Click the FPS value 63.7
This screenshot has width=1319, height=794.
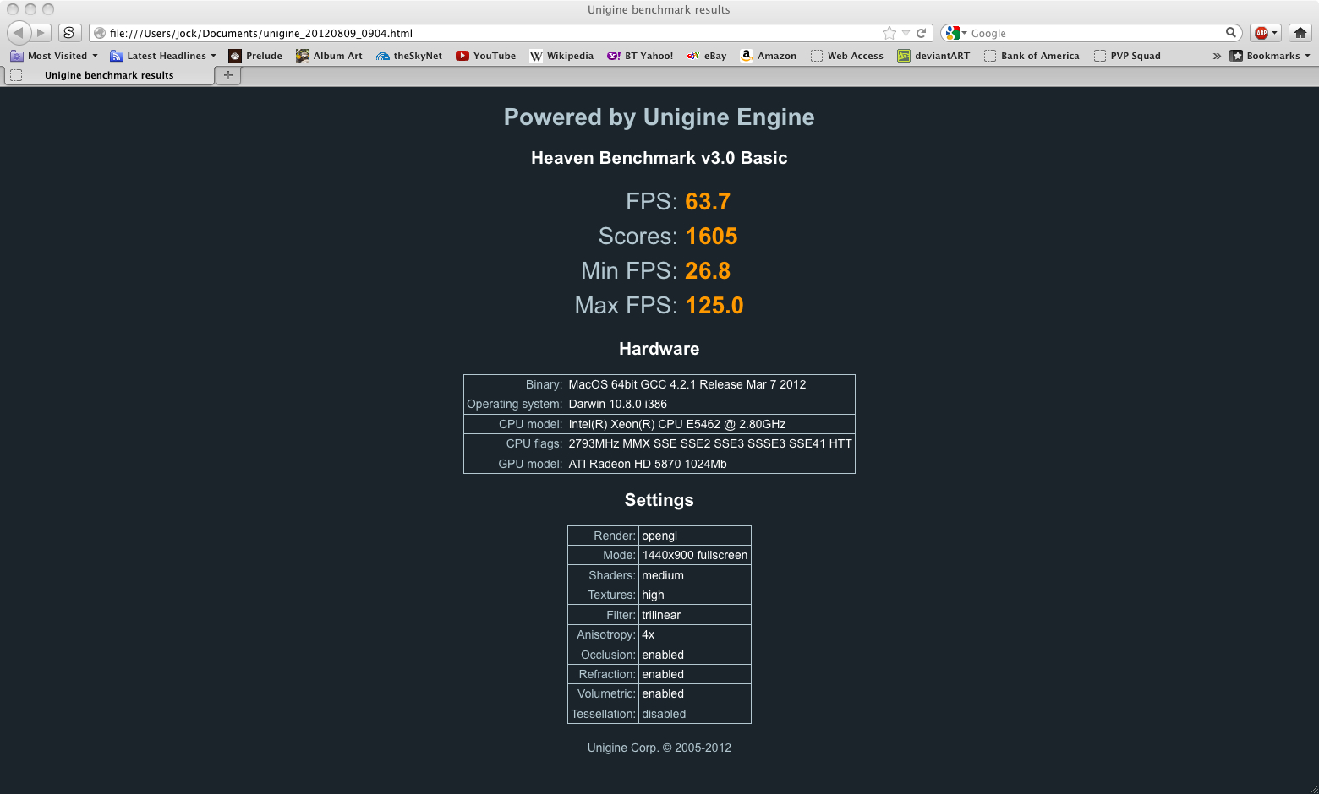(708, 202)
